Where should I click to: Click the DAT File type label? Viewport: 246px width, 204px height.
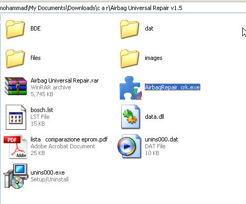tap(155, 146)
